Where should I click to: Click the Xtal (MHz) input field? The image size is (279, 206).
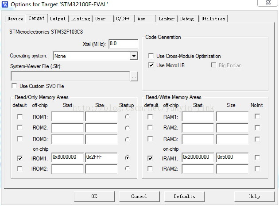click(123, 44)
